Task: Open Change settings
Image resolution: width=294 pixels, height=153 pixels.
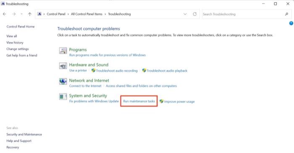Action: click(18, 49)
